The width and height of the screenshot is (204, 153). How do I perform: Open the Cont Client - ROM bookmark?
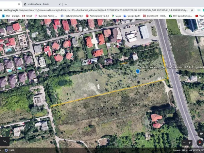point(155,16)
